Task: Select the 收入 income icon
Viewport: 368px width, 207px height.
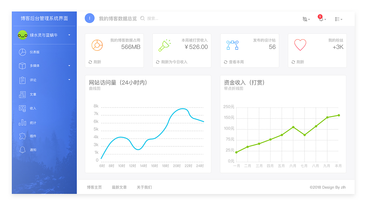Action: [22, 108]
